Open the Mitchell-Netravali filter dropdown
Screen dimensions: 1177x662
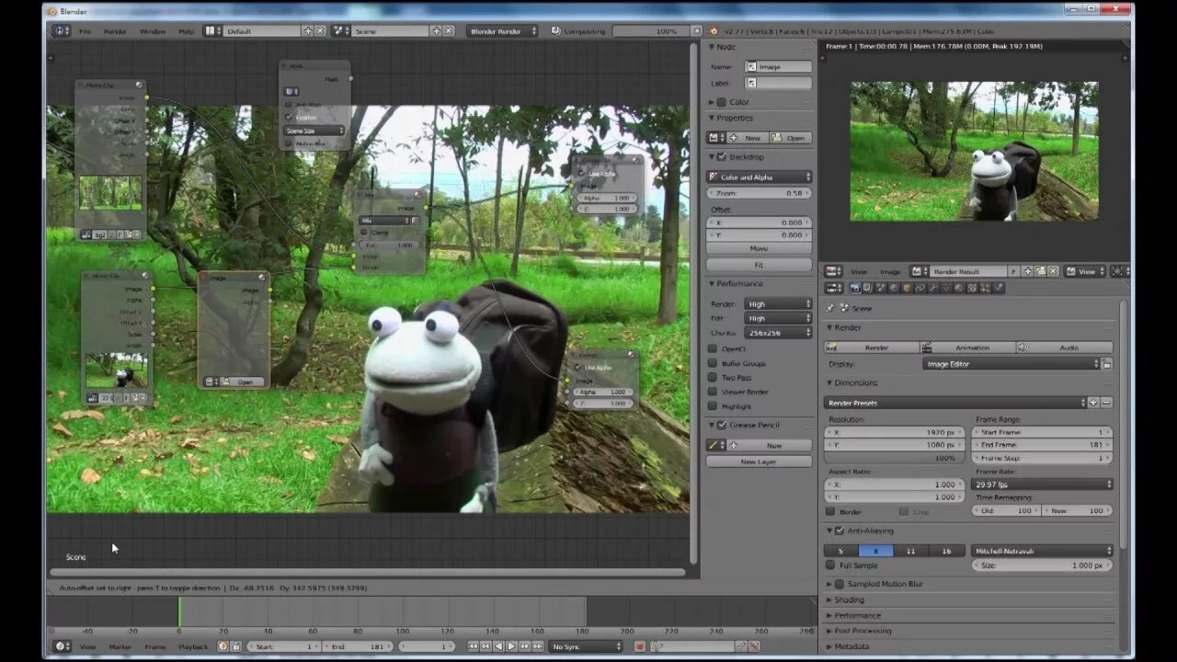click(x=1042, y=551)
